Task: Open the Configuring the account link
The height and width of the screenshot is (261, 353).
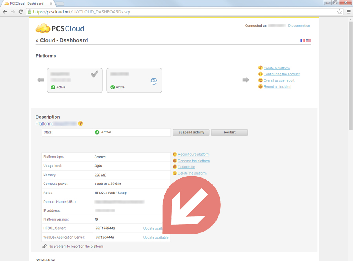Action: (x=282, y=74)
